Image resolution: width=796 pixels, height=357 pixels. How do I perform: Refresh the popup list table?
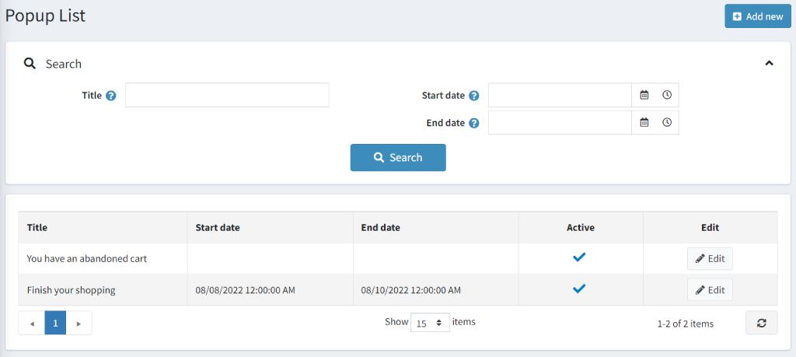tap(761, 323)
